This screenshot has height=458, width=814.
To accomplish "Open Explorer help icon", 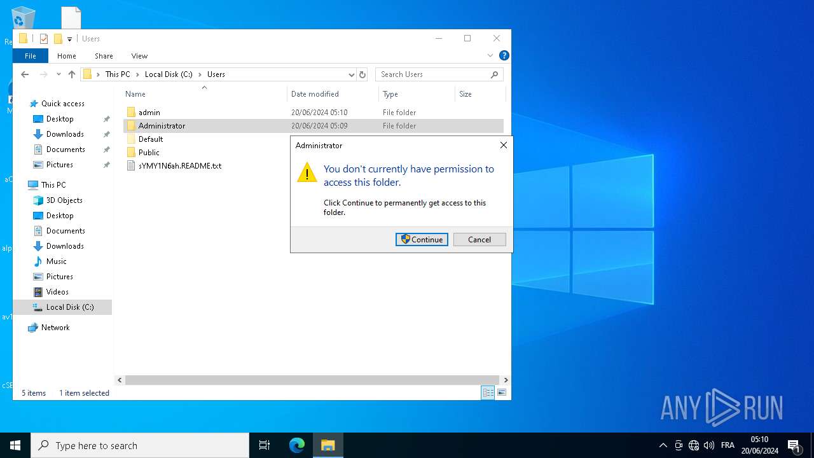I will point(504,56).
